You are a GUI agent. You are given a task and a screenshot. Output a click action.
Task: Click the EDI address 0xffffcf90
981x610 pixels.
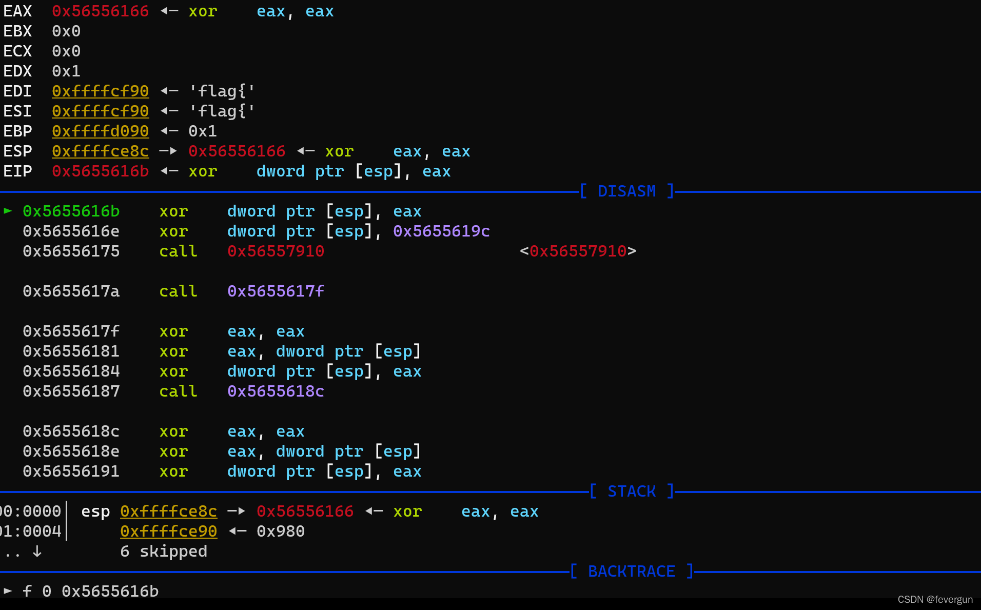[100, 91]
